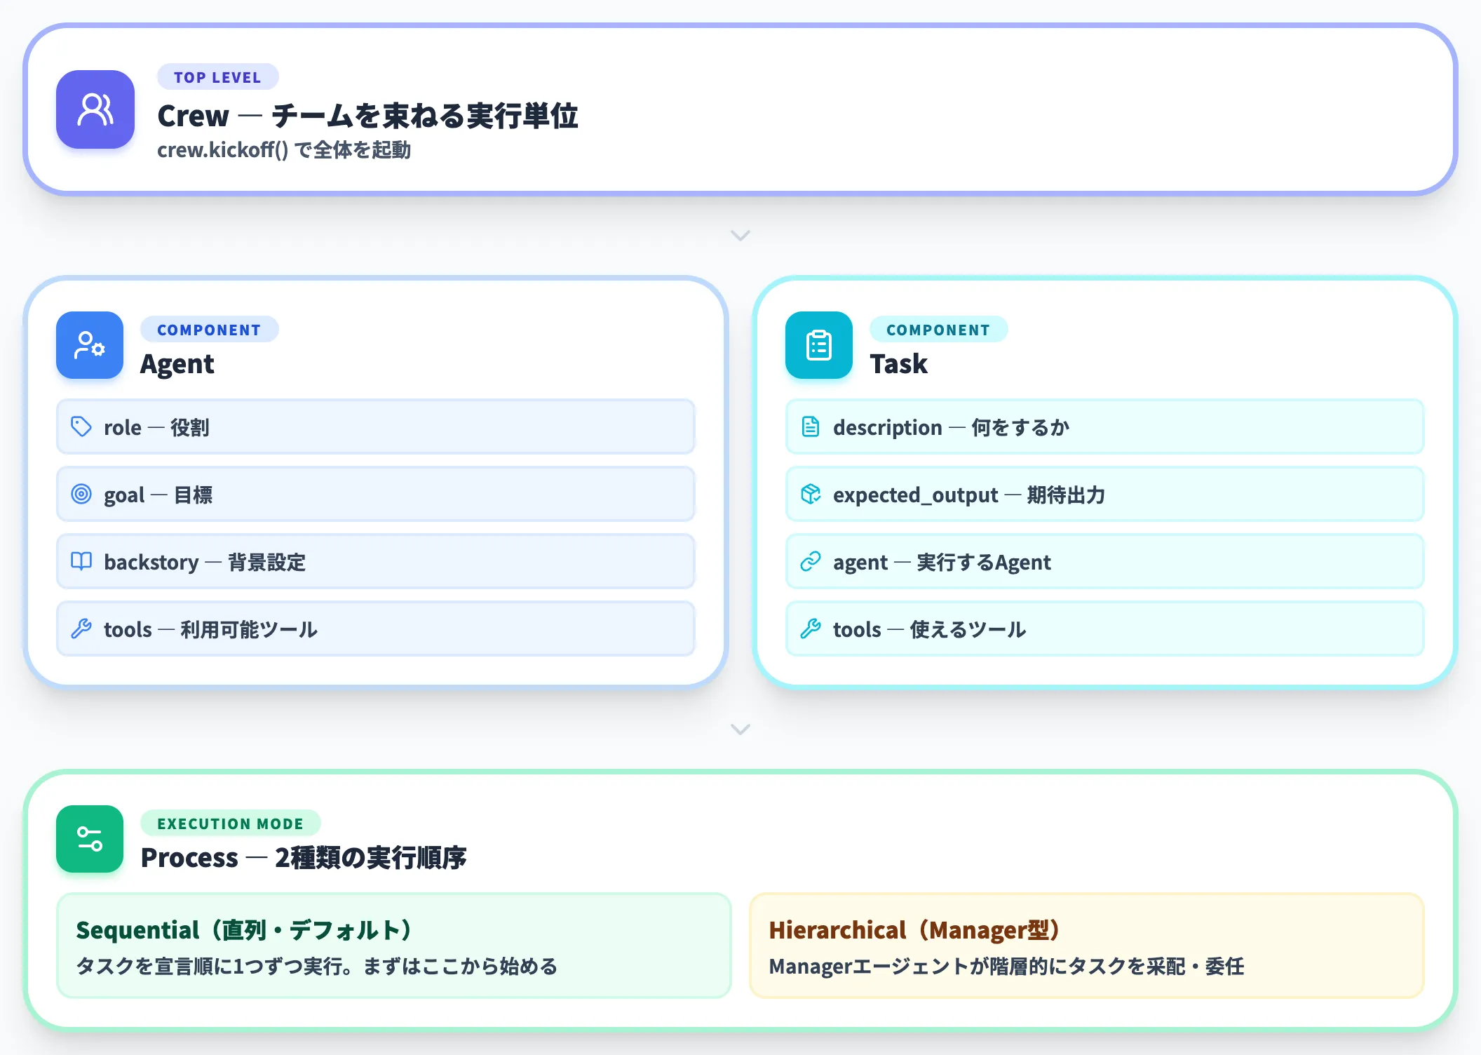1481x1055 pixels.
Task: Select the COMPONENT badge above Agent
Action: pos(209,330)
